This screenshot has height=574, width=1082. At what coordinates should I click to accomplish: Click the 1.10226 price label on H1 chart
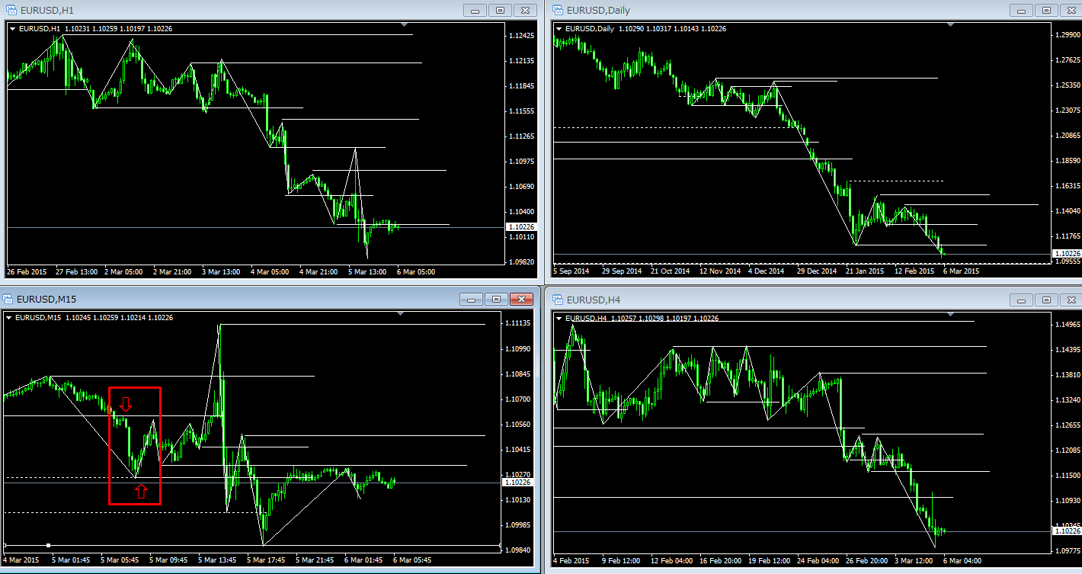[521, 227]
